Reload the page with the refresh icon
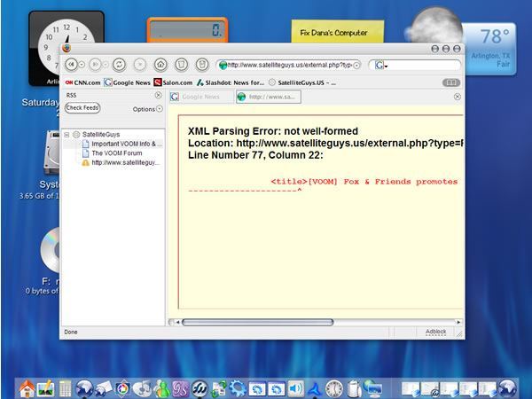 click(119, 65)
